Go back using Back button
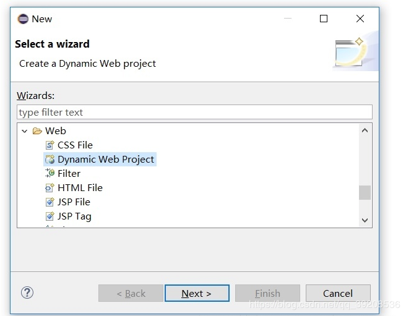This screenshot has width=406, height=316. click(x=131, y=293)
